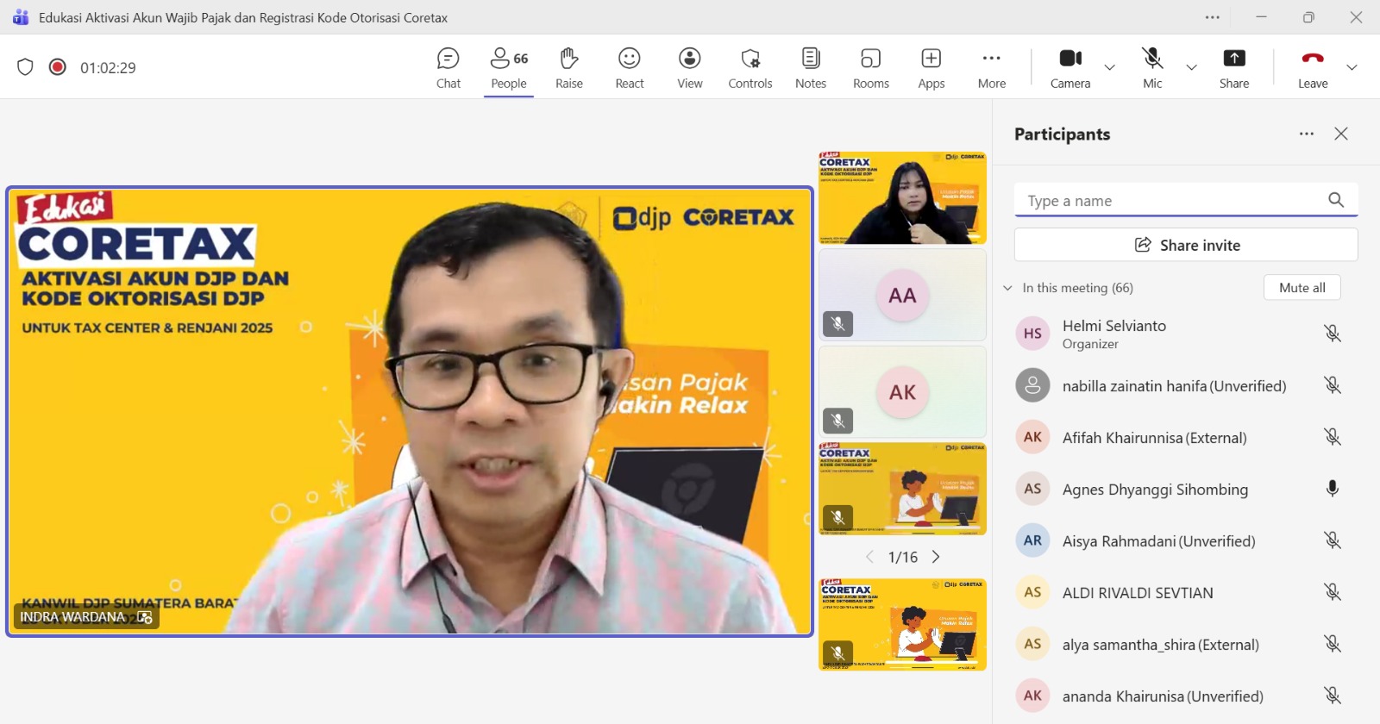Open the View layout options
This screenshot has height=724, width=1380.
pyautogui.click(x=690, y=67)
